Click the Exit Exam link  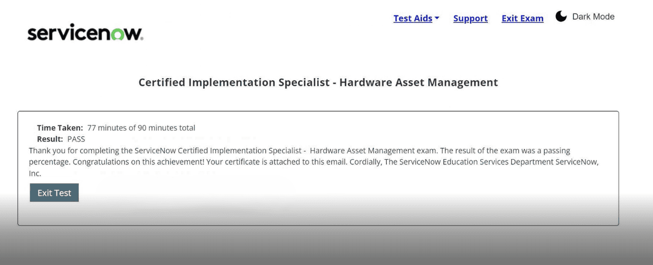[x=522, y=19]
